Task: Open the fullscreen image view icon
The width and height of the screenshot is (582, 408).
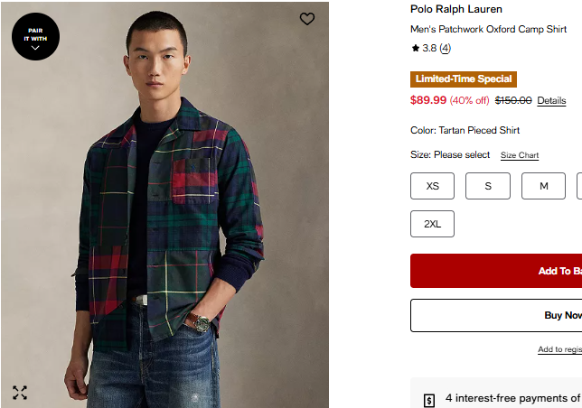Action: point(20,392)
